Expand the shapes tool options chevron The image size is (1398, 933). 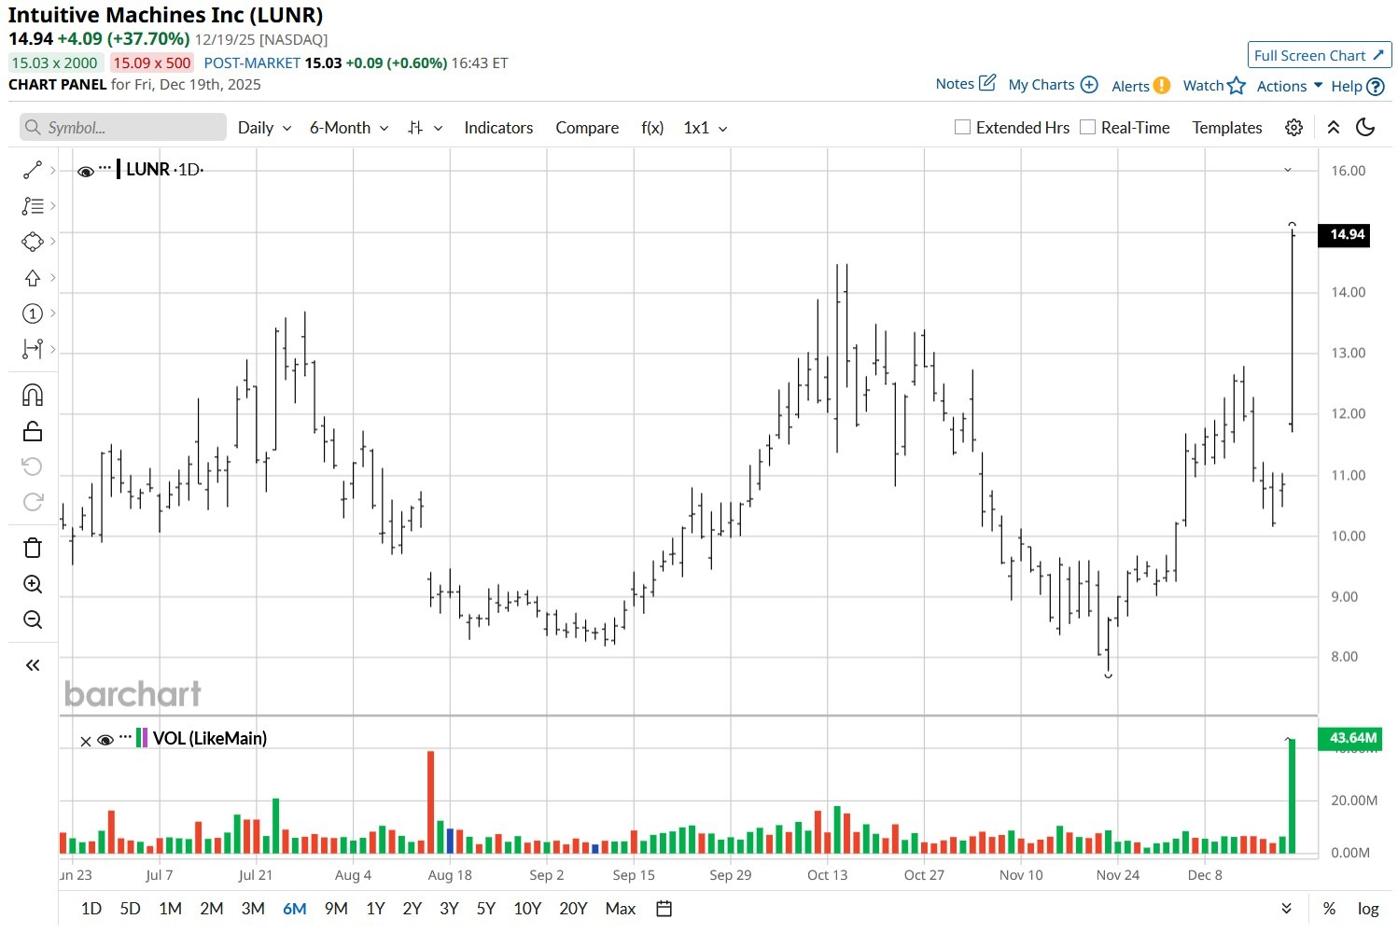tap(53, 242)
